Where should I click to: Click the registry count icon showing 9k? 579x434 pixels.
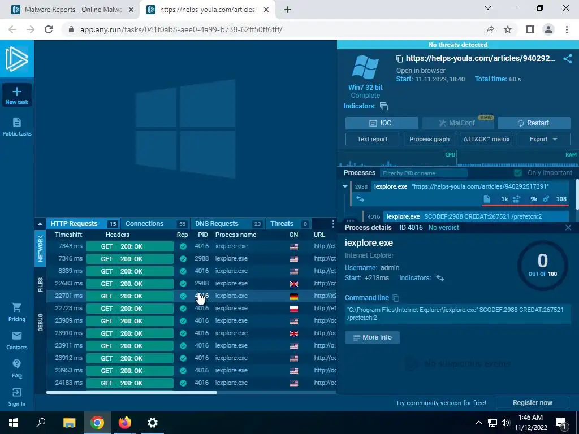[517, 199]
